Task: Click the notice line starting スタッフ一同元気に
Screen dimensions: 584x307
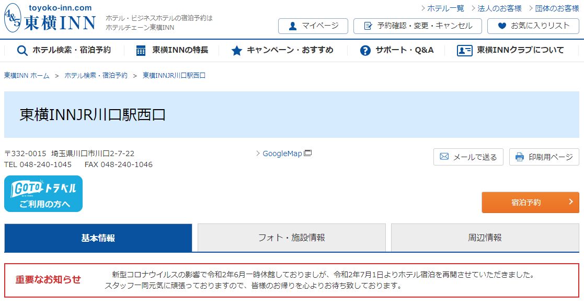Action: pos(254,286)
